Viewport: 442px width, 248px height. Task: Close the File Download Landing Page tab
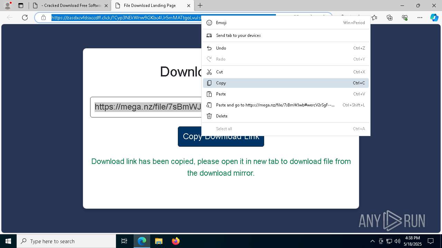(189, 6)
